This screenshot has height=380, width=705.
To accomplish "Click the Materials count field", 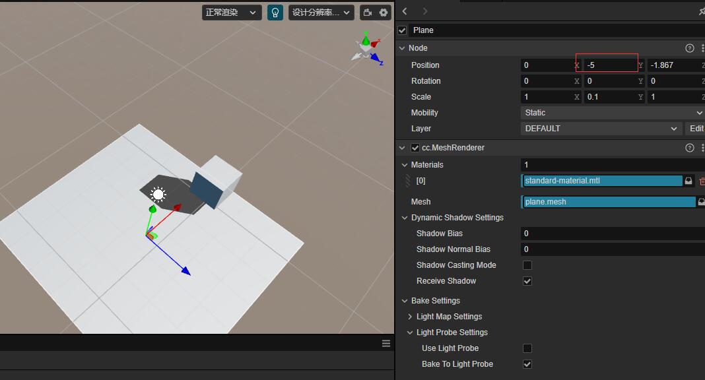I will 613,165.
